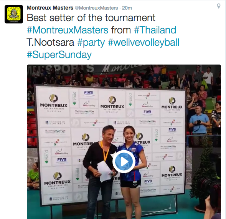Click the bottom-right Montreux logo on backdrop
Viewport: 226px width, 219px height.
click(x=172, y=173)
